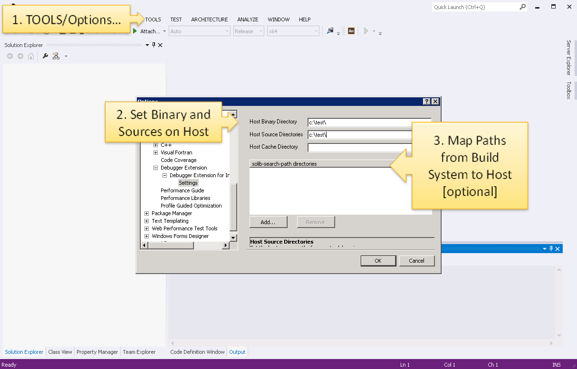Click OK to confirm the Options dialog
577x369 pixels.
pyautogui.click(x=378, y=261)
